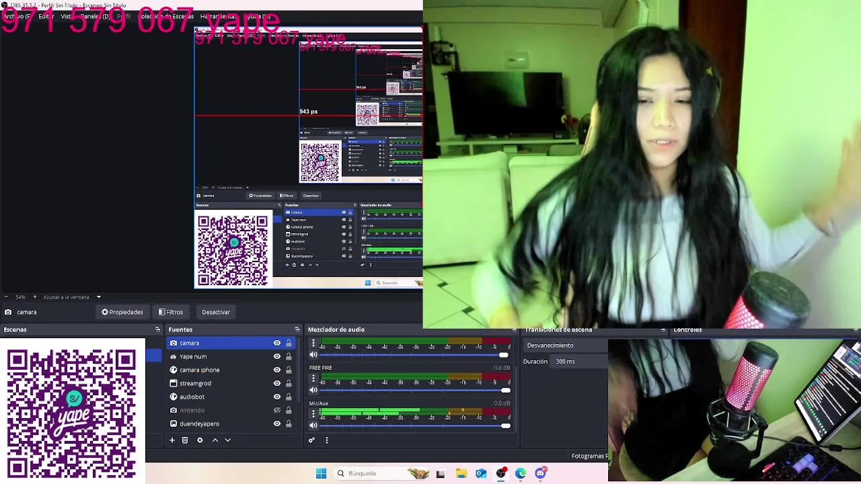861x484 pixels.
Task: Show the hidden nintendo source
Action: coord(276,410)
